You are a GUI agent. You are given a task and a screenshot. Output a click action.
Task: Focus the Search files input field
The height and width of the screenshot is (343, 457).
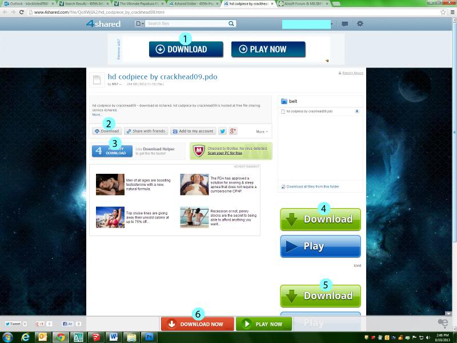pos(187,23)
